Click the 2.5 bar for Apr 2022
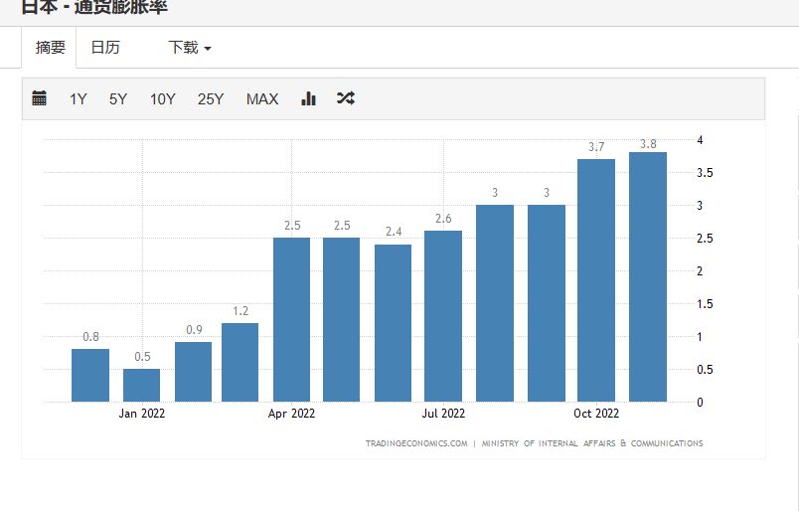799x511 pixels. pos(291,320)
